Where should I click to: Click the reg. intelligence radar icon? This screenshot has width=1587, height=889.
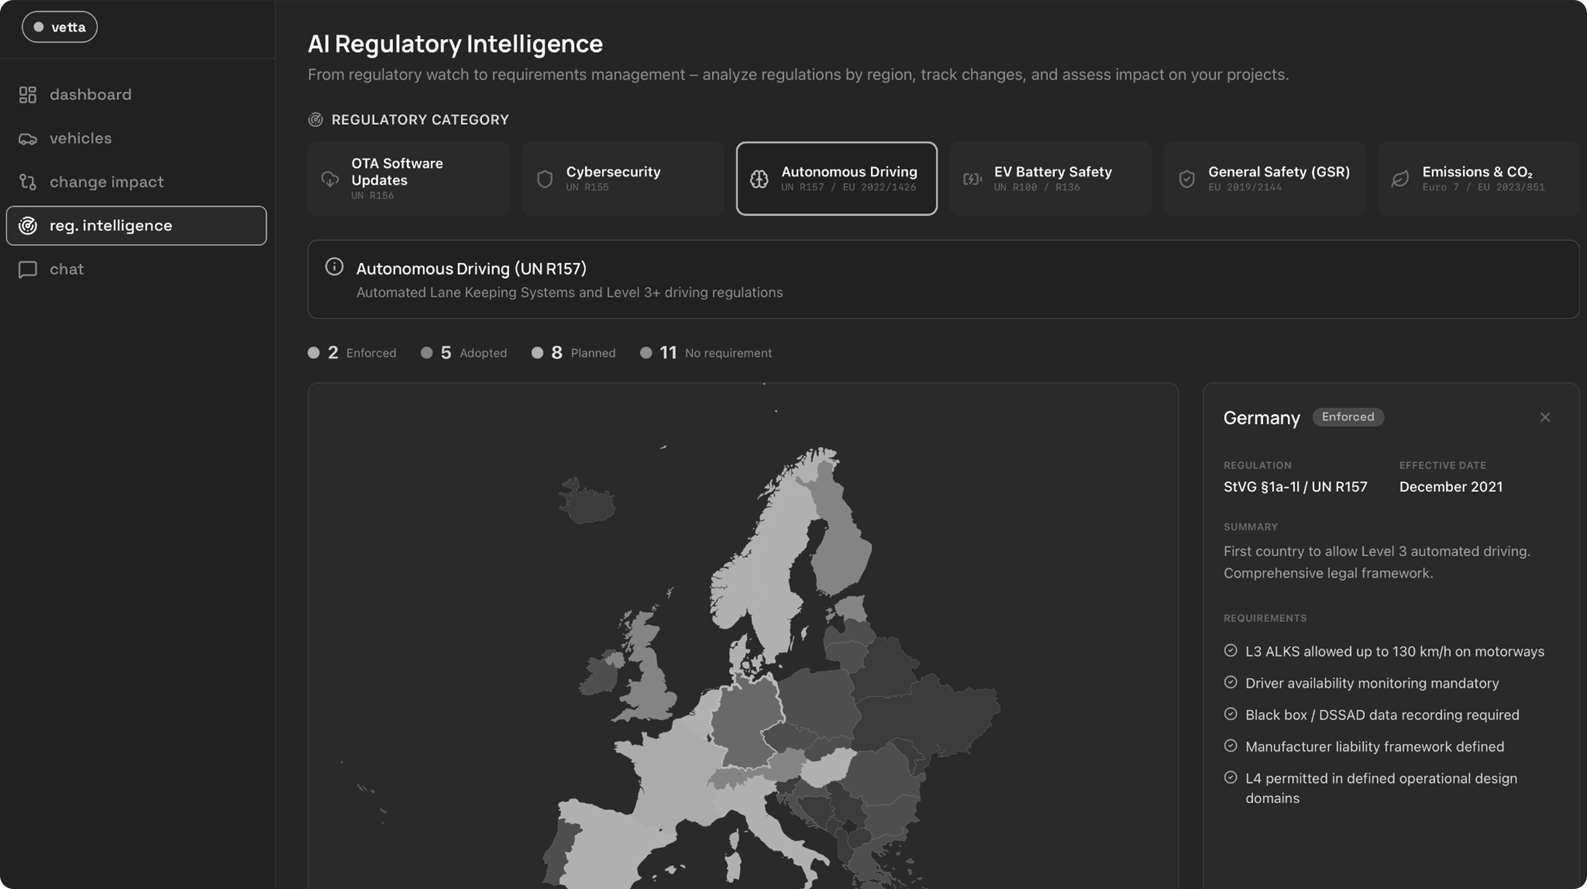click(28, 226)
